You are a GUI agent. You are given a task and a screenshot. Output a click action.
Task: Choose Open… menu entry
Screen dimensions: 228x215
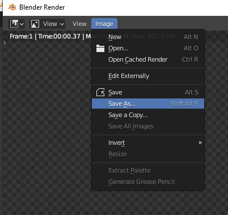148,48
